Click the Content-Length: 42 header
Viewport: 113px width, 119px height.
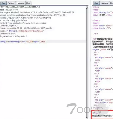coord(9,26)
